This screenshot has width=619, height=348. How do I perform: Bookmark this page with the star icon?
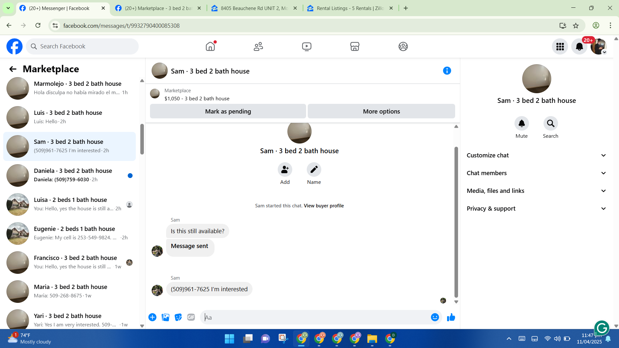[x=576, y=25]
